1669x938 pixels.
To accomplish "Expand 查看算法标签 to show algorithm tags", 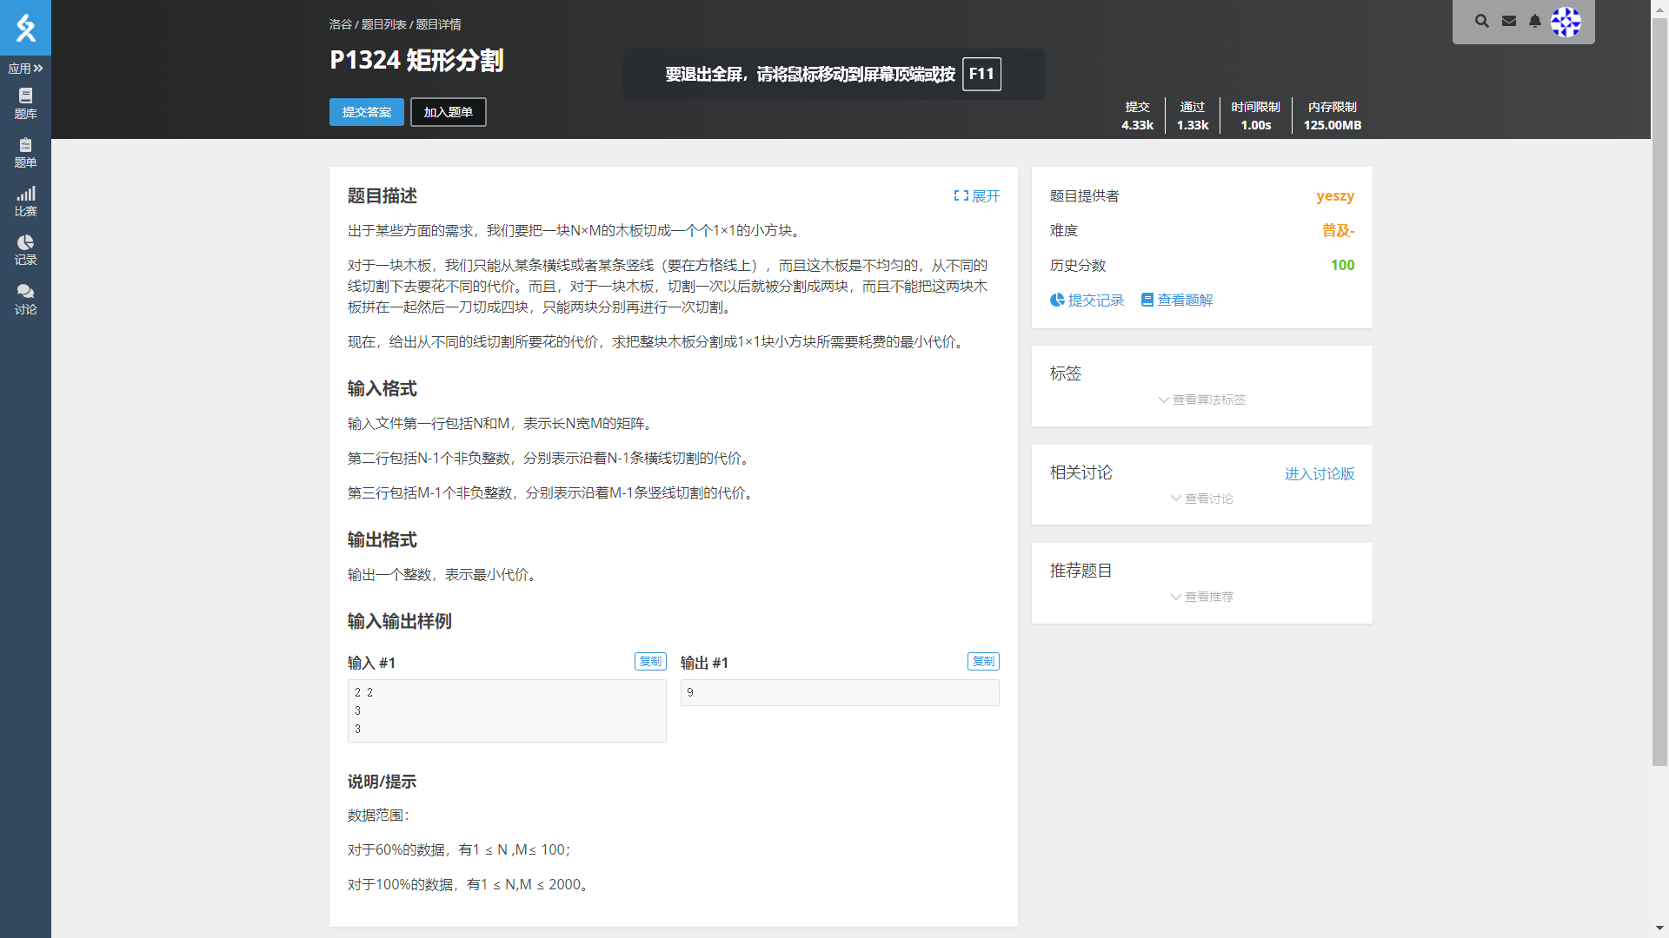I will tap(1201, 400).
